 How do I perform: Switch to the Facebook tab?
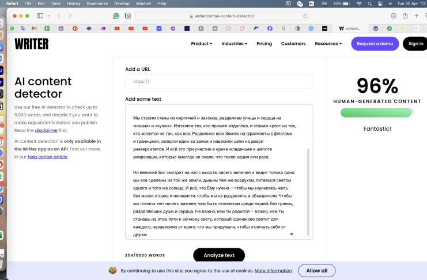[270, 28]
